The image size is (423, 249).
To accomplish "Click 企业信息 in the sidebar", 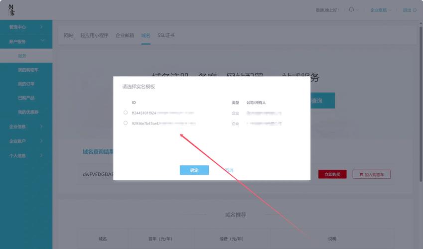I will pos(17,126).
